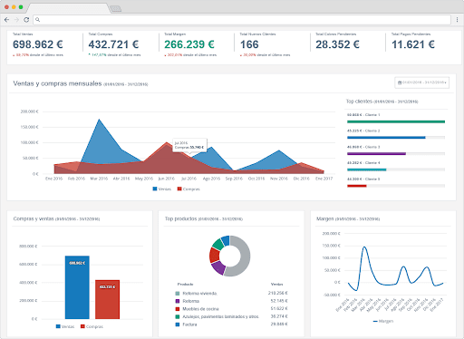Focus the browser address bar field
The width and height of the screenshot is (464, 339).
tap(242, 20)
